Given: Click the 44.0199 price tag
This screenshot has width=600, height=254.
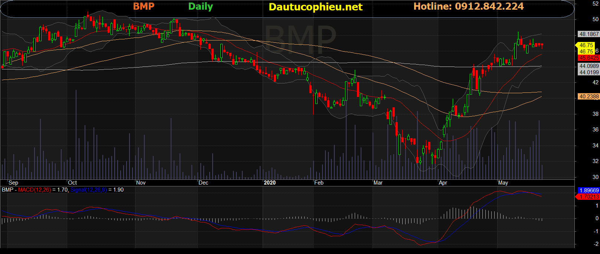Looking at the screenshot, I should [x=589, y=72].
